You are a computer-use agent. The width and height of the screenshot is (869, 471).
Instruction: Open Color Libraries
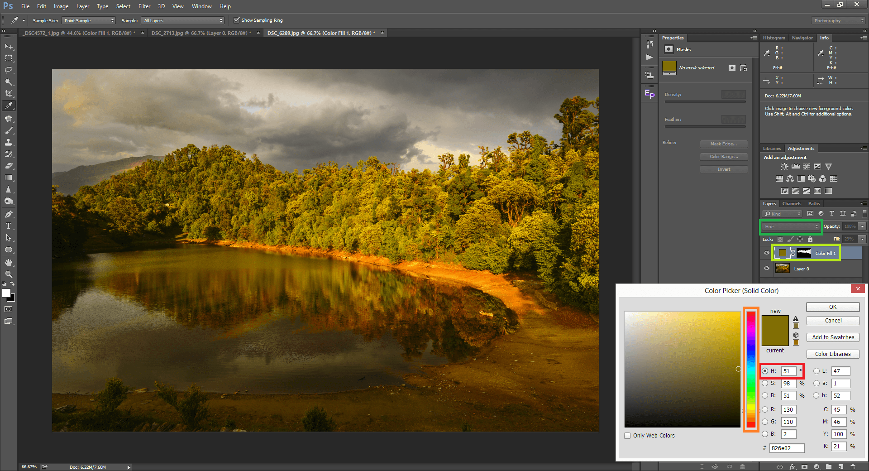click(833, 354)
